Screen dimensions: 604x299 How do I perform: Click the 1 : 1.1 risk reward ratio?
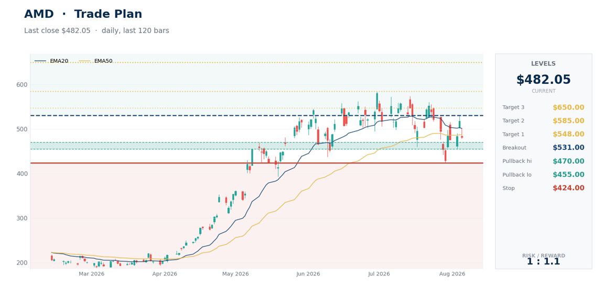click(543, 262)
